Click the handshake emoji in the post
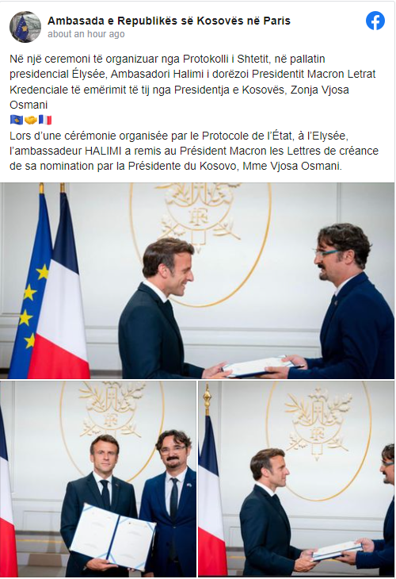 (x=31, y=120)
